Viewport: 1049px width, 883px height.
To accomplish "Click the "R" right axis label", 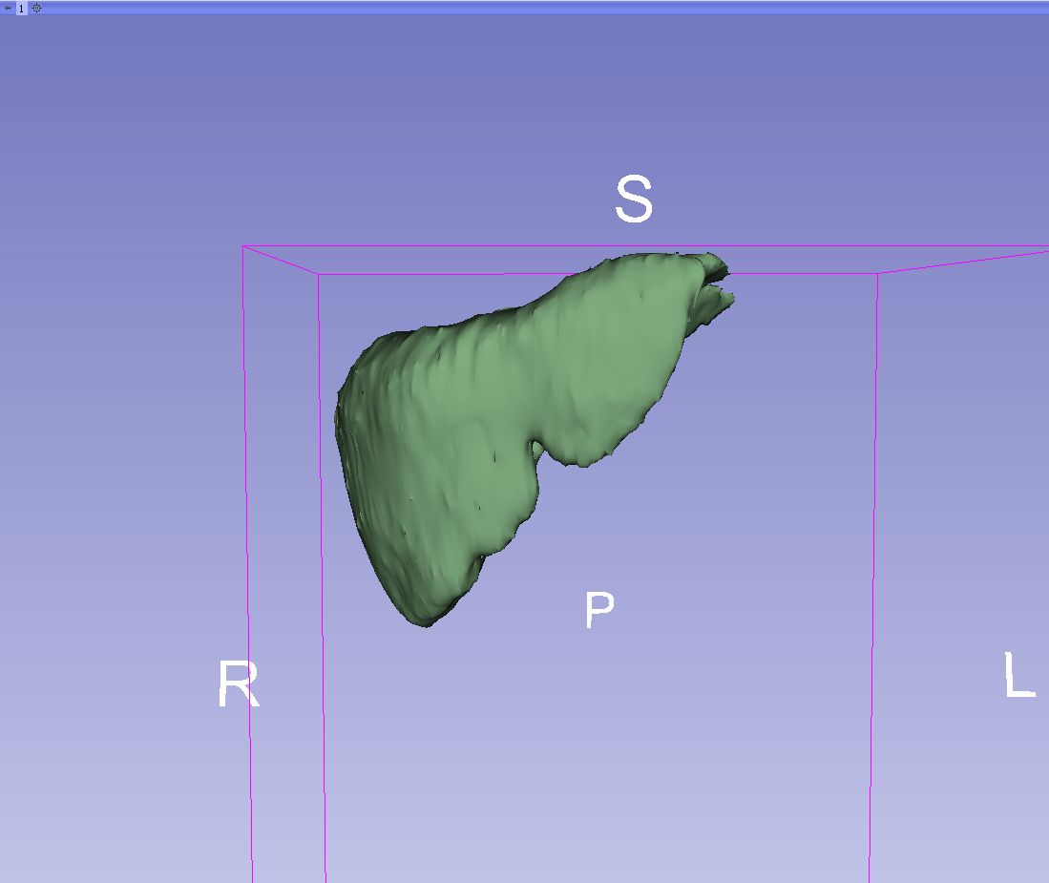I will (238, 684).
